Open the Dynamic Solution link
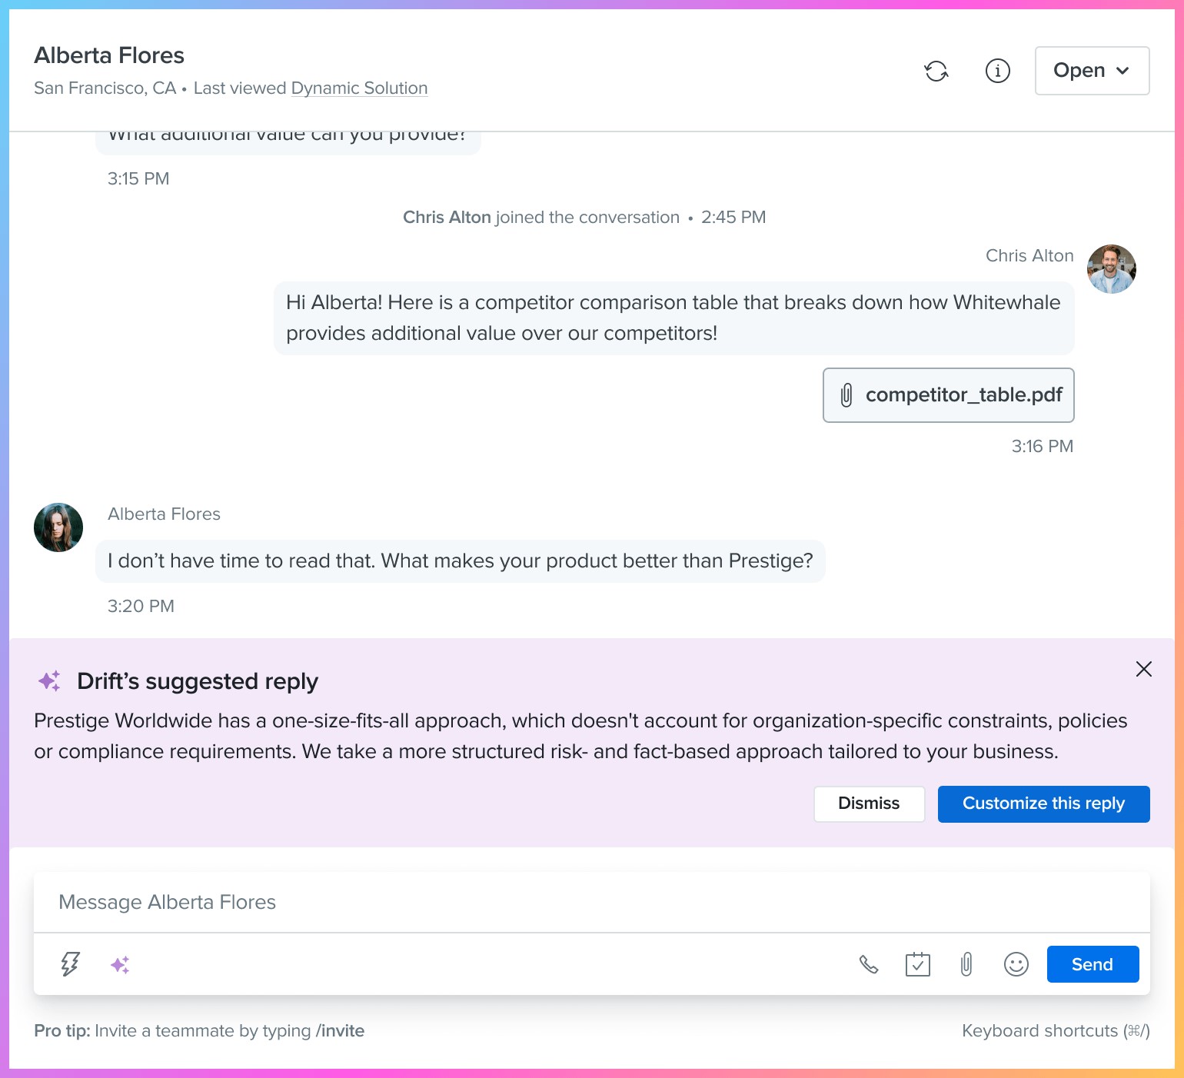Viewport: 1184px width, 1078px height. pyautogui.click(x=358, y=88)
